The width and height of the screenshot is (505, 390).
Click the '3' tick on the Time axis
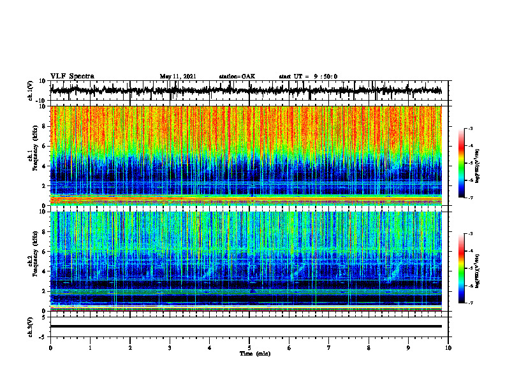170,348
